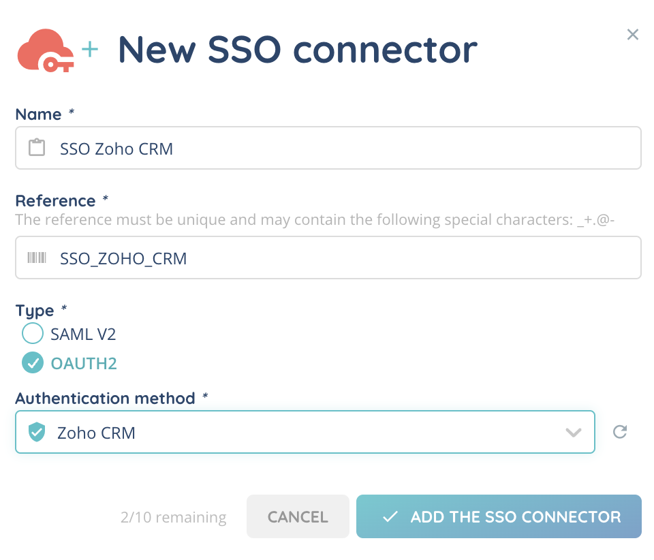Select the OAUTH2 type radio button

[33, 363]
